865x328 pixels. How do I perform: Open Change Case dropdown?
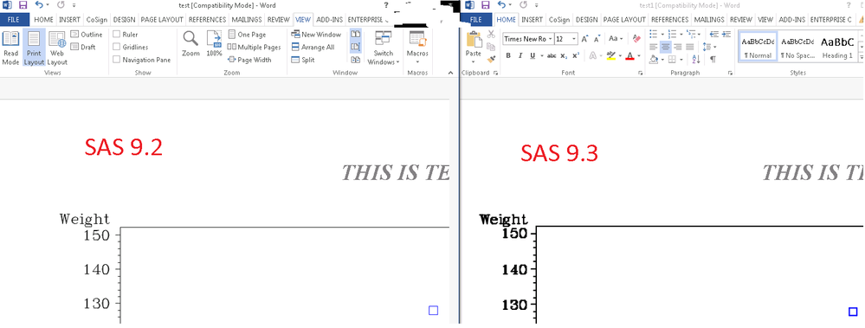pos(616,39)
